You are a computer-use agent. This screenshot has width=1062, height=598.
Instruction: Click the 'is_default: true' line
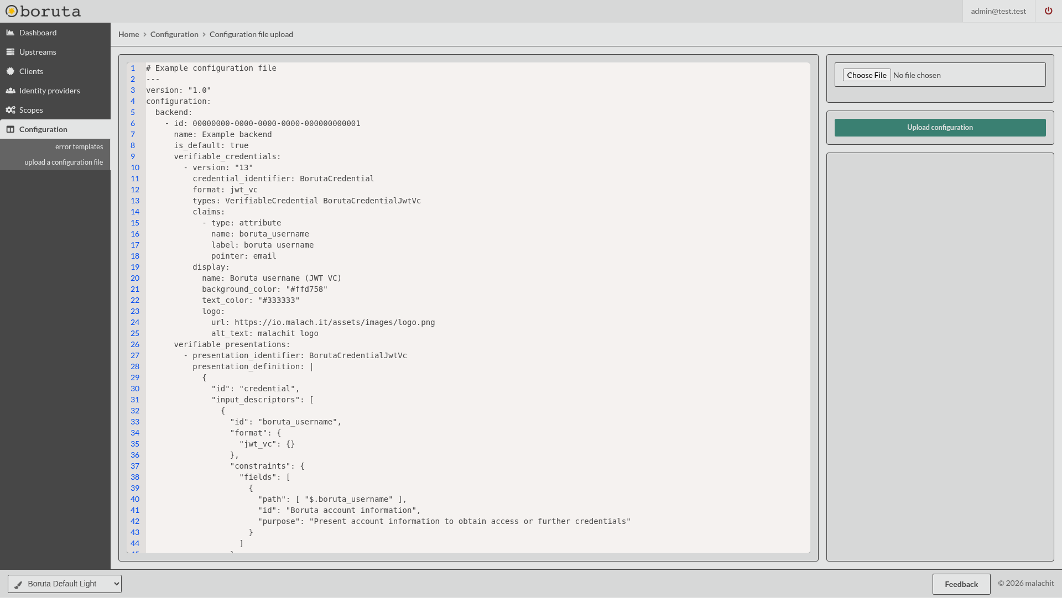[x=211, y=145]
